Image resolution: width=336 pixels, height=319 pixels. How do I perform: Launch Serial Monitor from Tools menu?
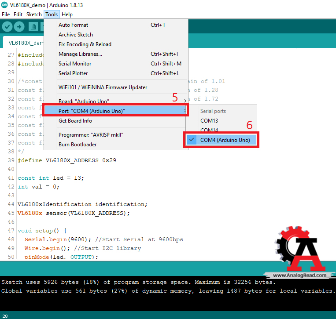116,64
